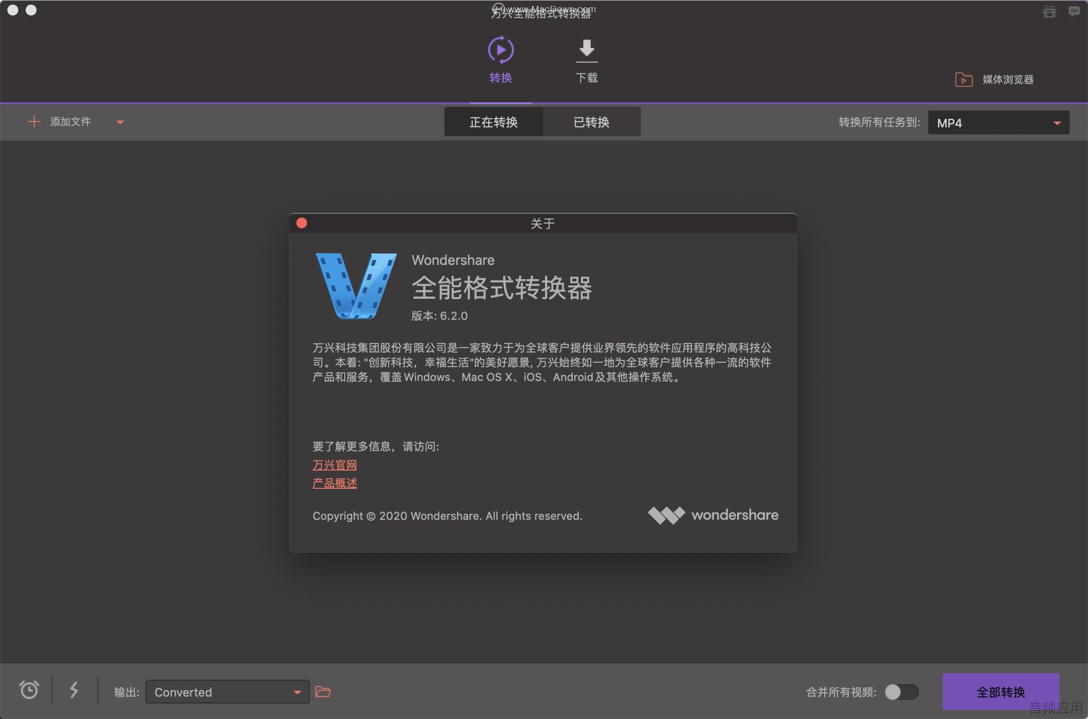The height and width of the screenshot is (719, 1088).
Task: Switch to the 正在转换 tab
Action: pos(493,122)
